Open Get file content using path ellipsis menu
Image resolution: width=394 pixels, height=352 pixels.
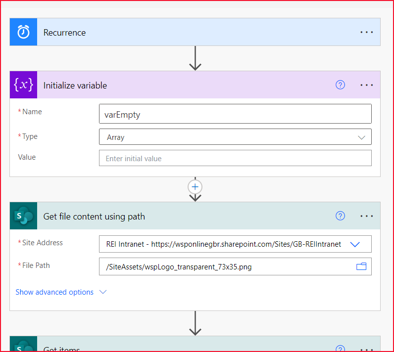[367, 216]
